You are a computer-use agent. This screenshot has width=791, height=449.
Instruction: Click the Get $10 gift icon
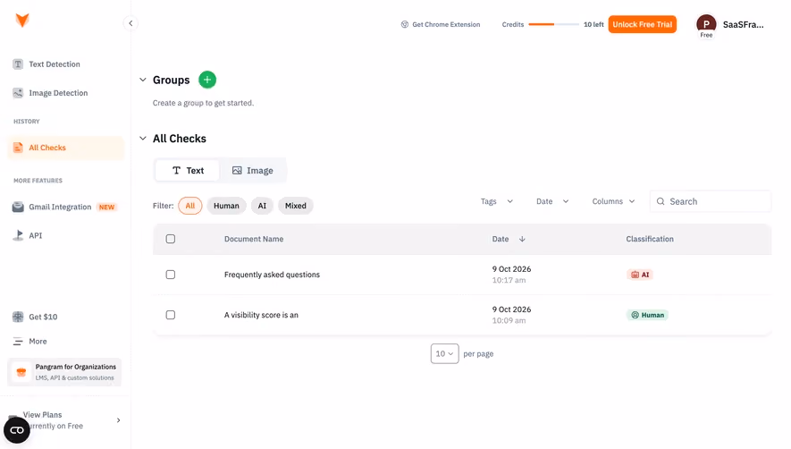[18, 317]
